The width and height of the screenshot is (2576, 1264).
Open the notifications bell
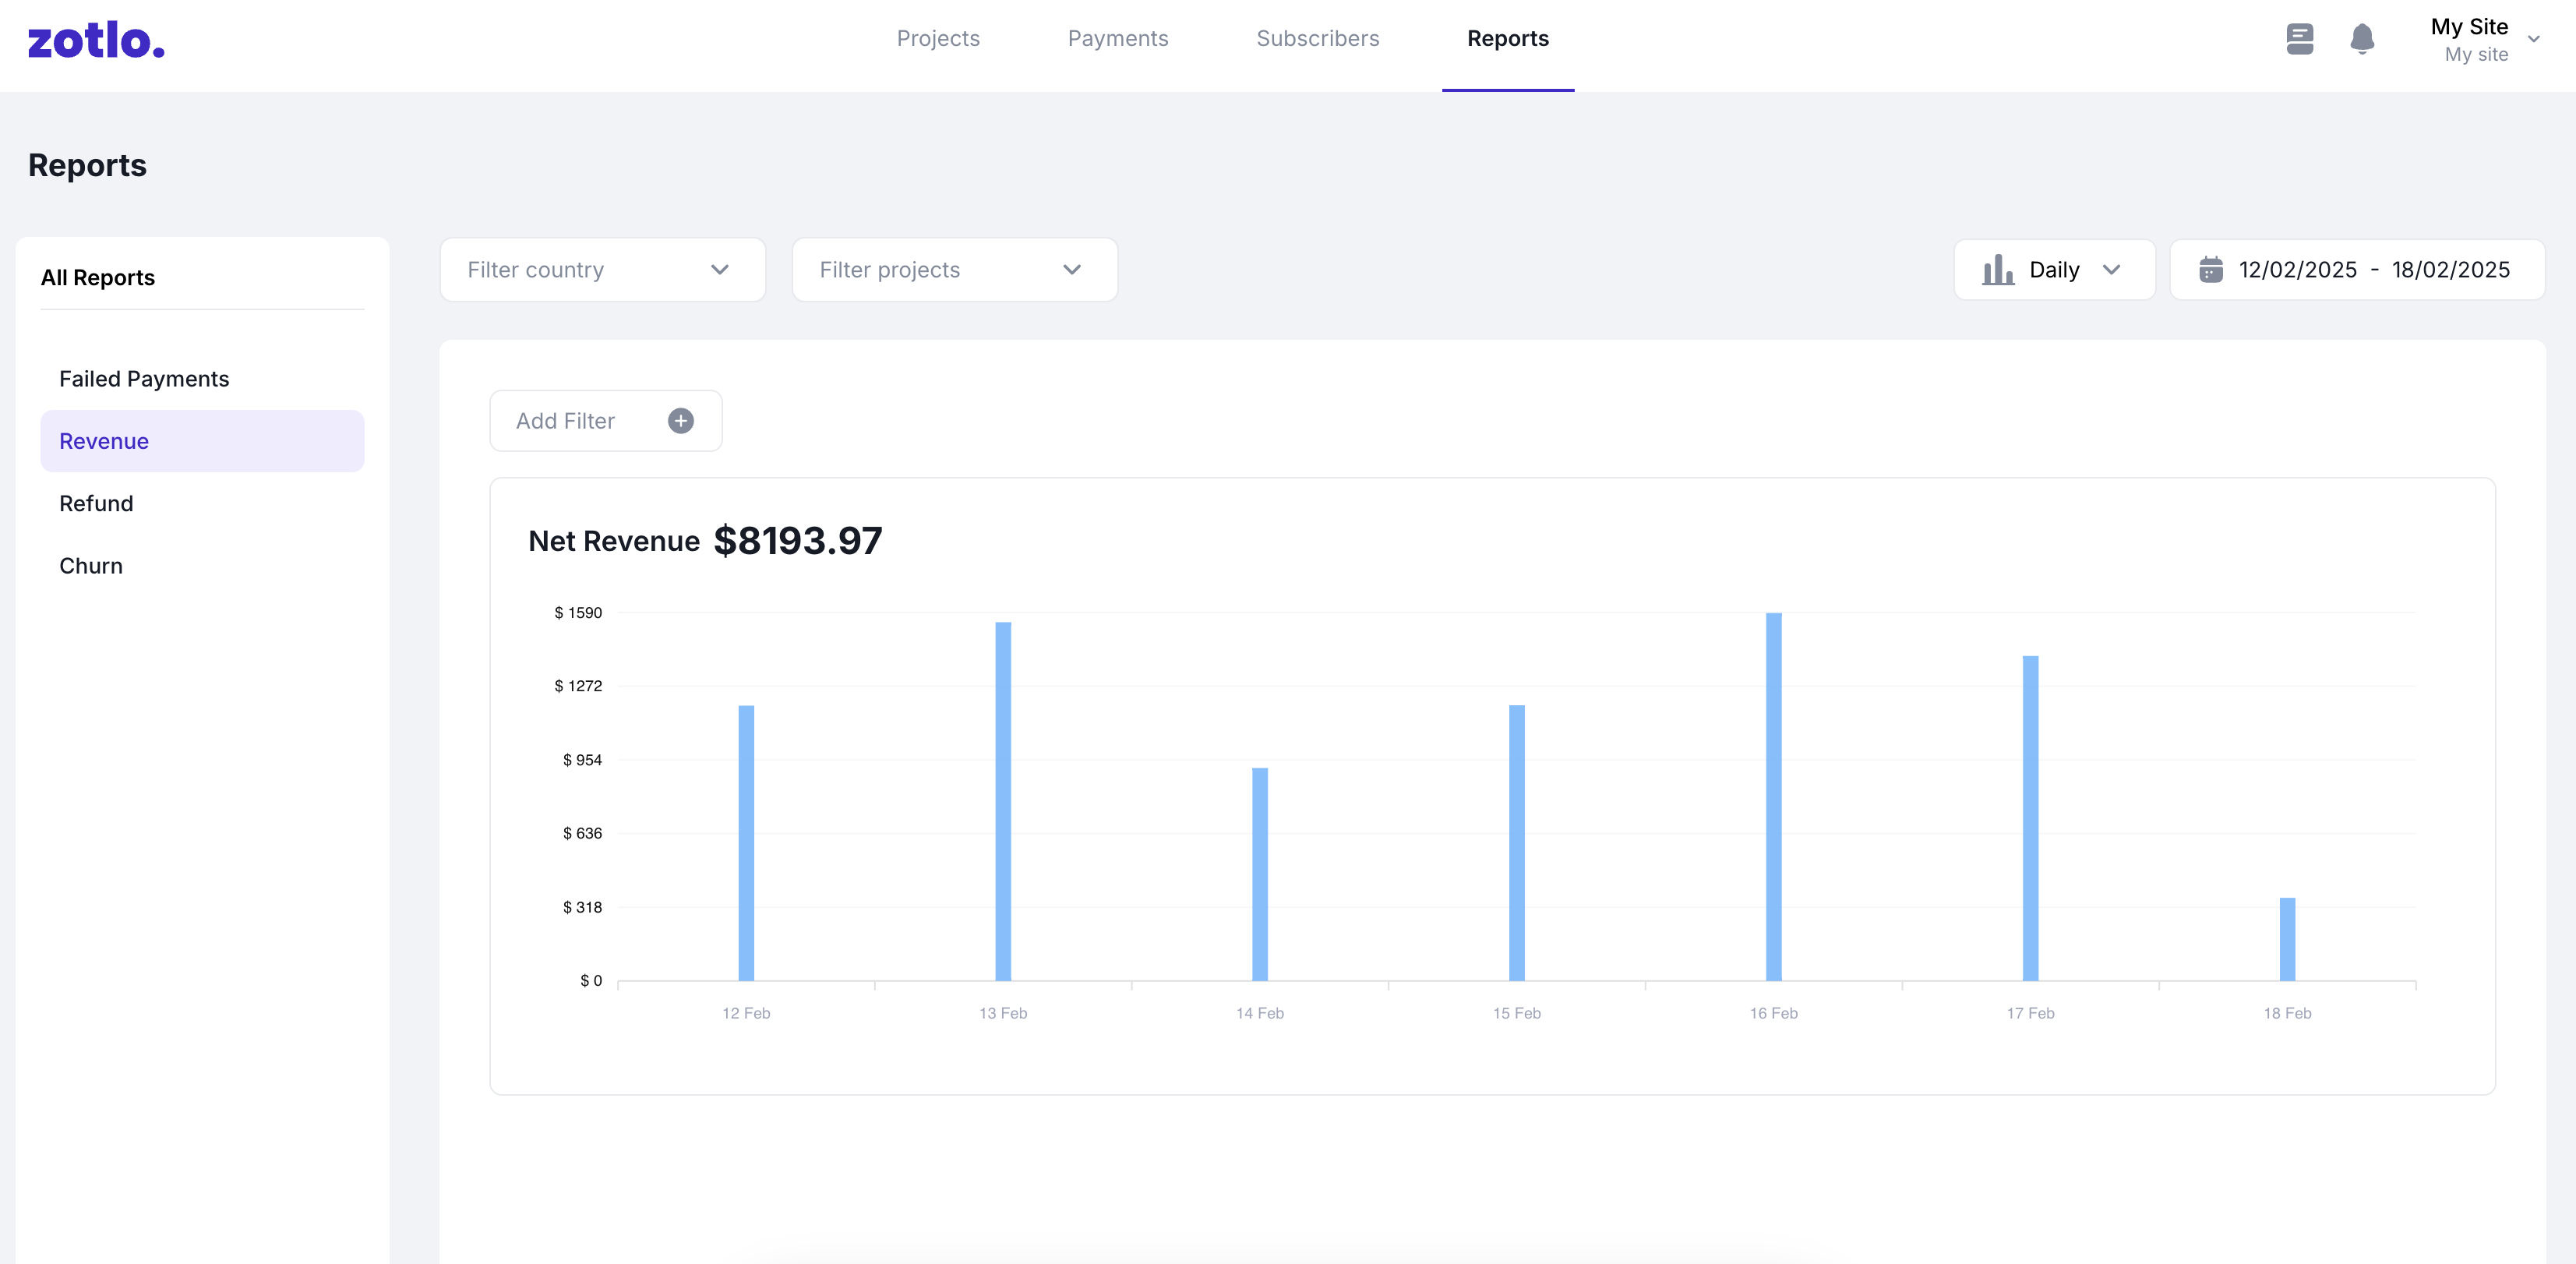2362,39
